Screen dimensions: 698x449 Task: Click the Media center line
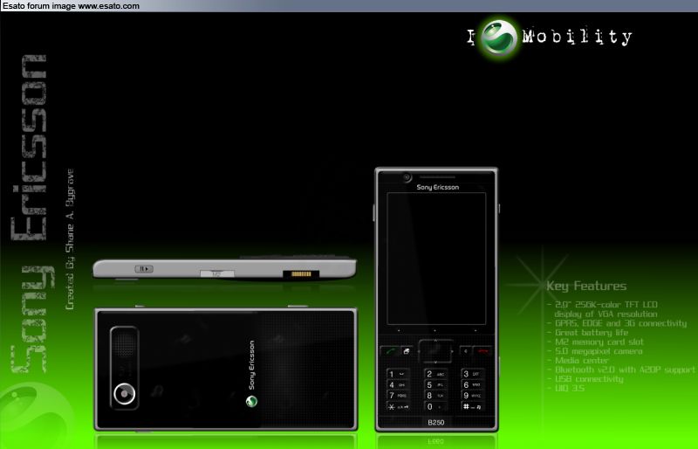[582, 361]
